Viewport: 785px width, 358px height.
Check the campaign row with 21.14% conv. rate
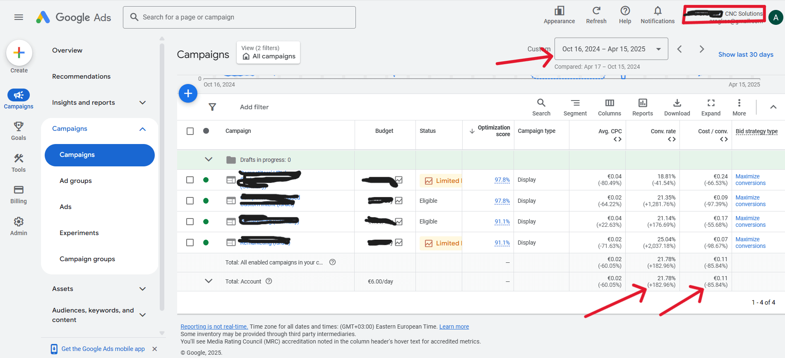point(190,221)
